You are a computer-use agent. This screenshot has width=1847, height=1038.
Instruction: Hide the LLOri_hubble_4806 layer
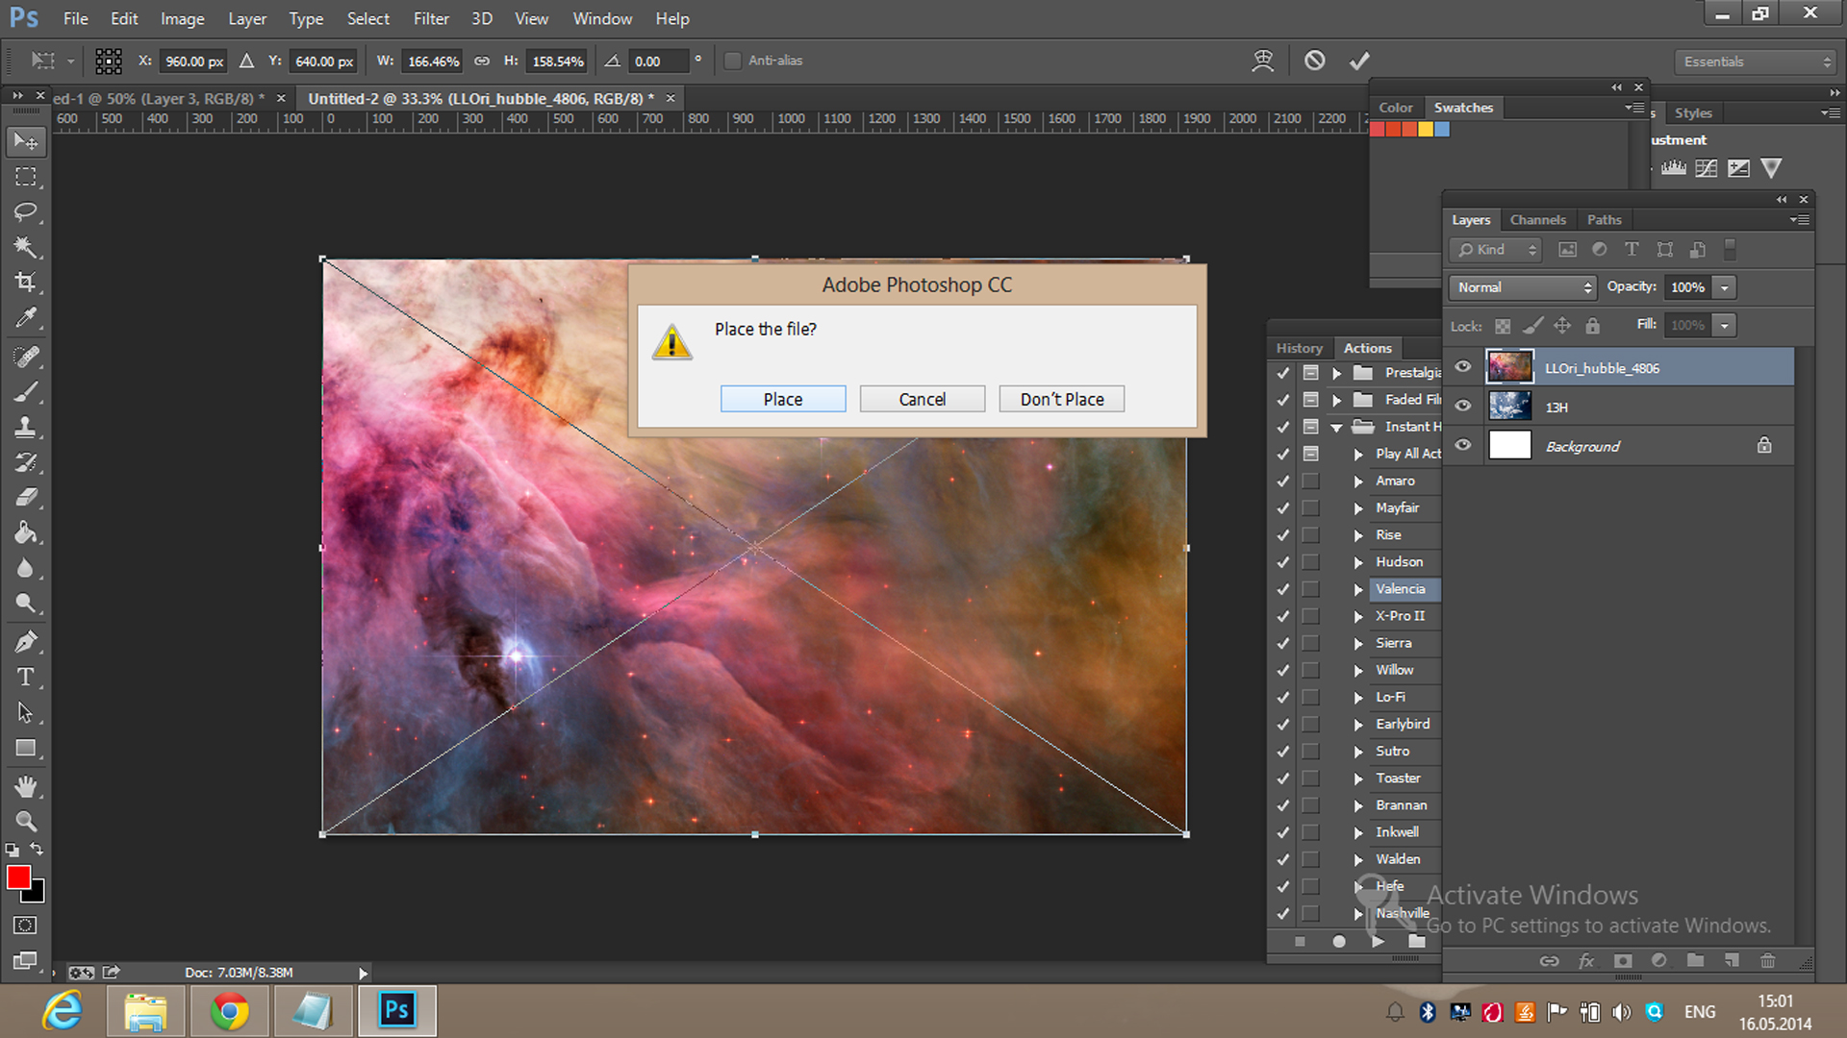click(1463, 366)
